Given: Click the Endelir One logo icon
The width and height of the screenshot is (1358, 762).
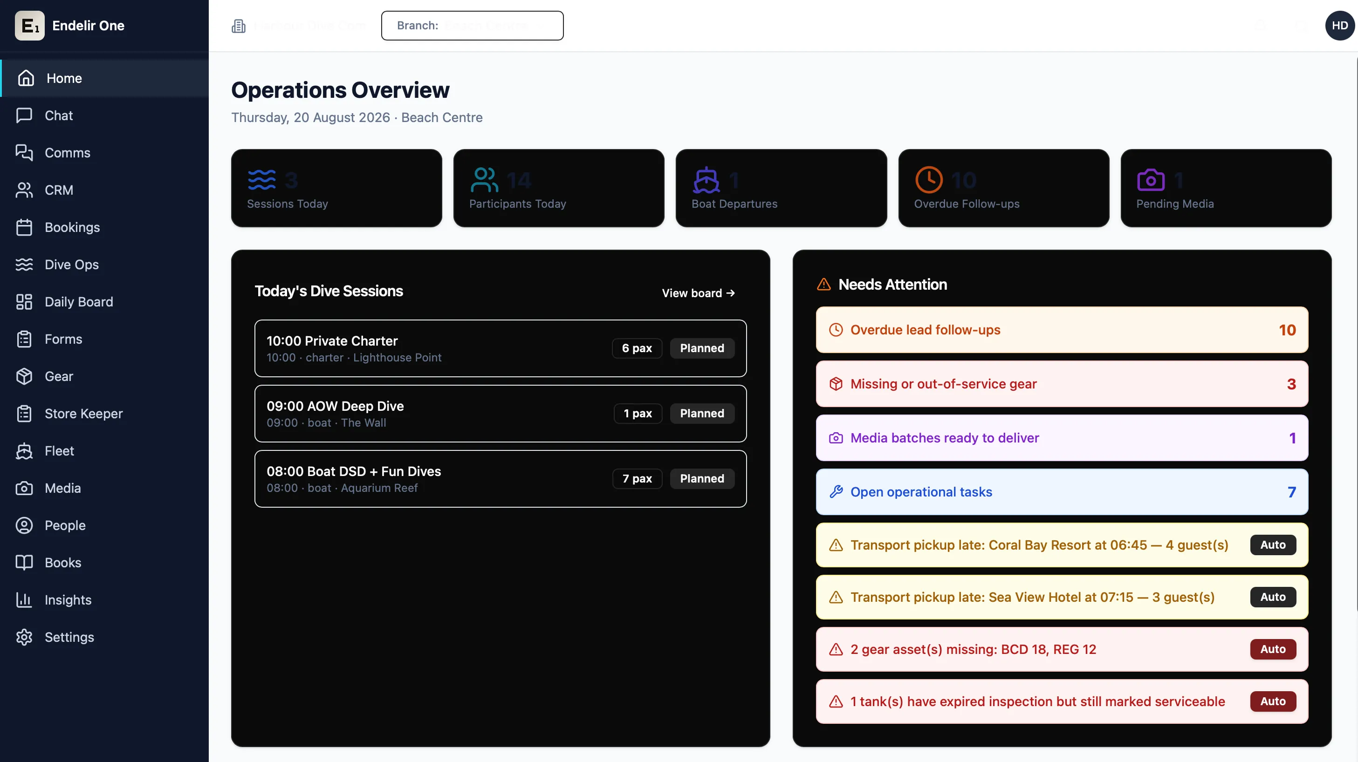Looking at the screenshot, I should [29, 25].
